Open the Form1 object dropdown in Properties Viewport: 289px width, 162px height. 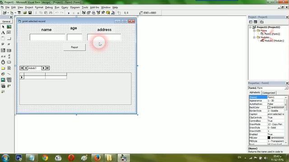tap(286, 88)
